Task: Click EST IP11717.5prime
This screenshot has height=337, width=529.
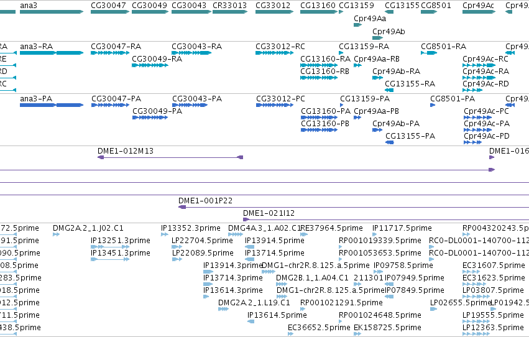Action: pyautogui.click(x=374, y=234)
